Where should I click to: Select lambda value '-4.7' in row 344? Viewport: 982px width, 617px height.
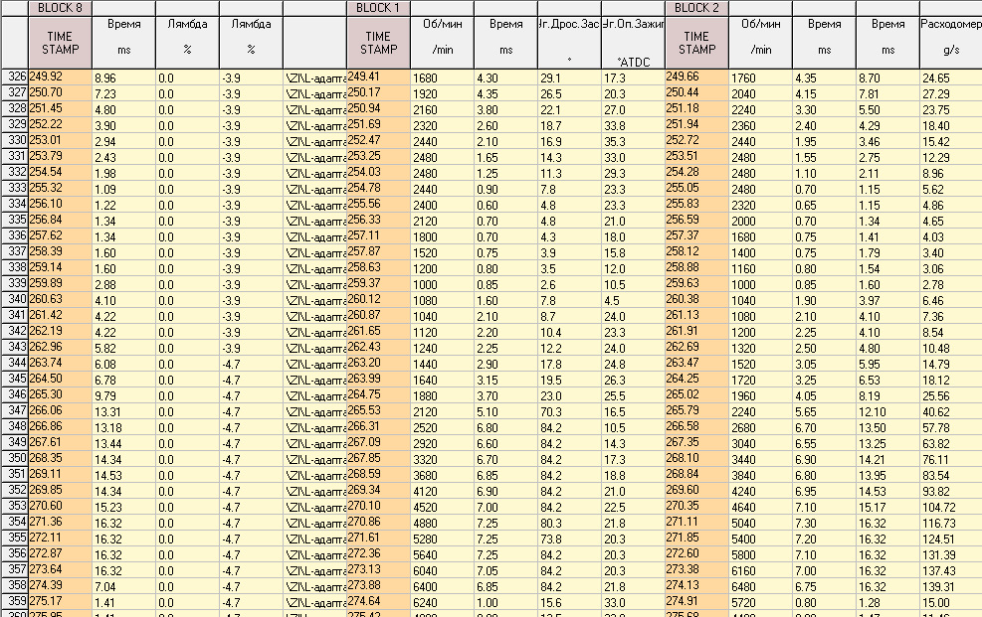pos(251,365)
